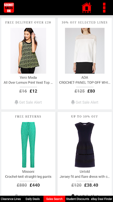
Task: Open Crochet-knit straight-leg pants title
Action: [x=28, y=177]
